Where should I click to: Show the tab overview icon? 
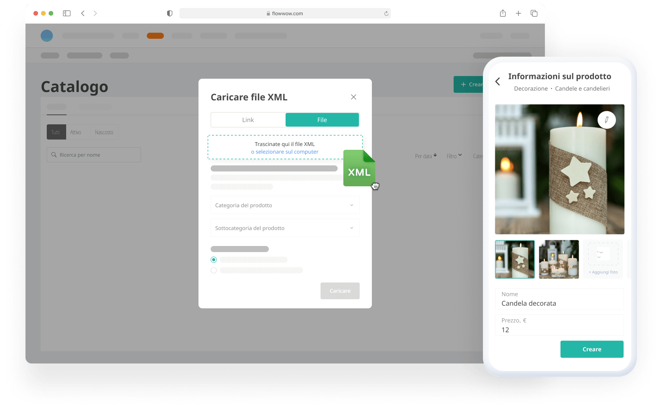534,13
